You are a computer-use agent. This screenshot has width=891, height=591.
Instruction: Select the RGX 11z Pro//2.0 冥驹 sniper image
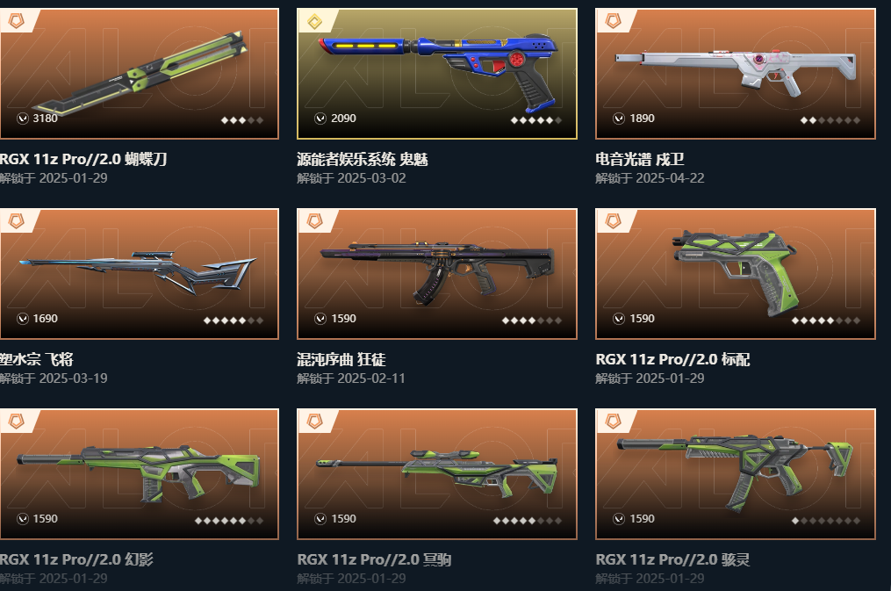(x=437, y=474)
